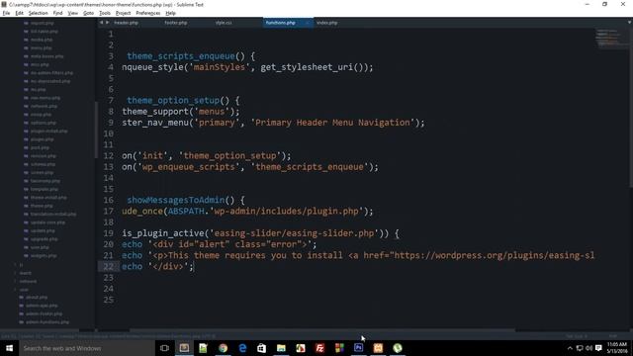Click the 'theme_scripts_enqueue' function name on line 3
This screenshot has height=356, width=633.
click(x=181, y=56)
